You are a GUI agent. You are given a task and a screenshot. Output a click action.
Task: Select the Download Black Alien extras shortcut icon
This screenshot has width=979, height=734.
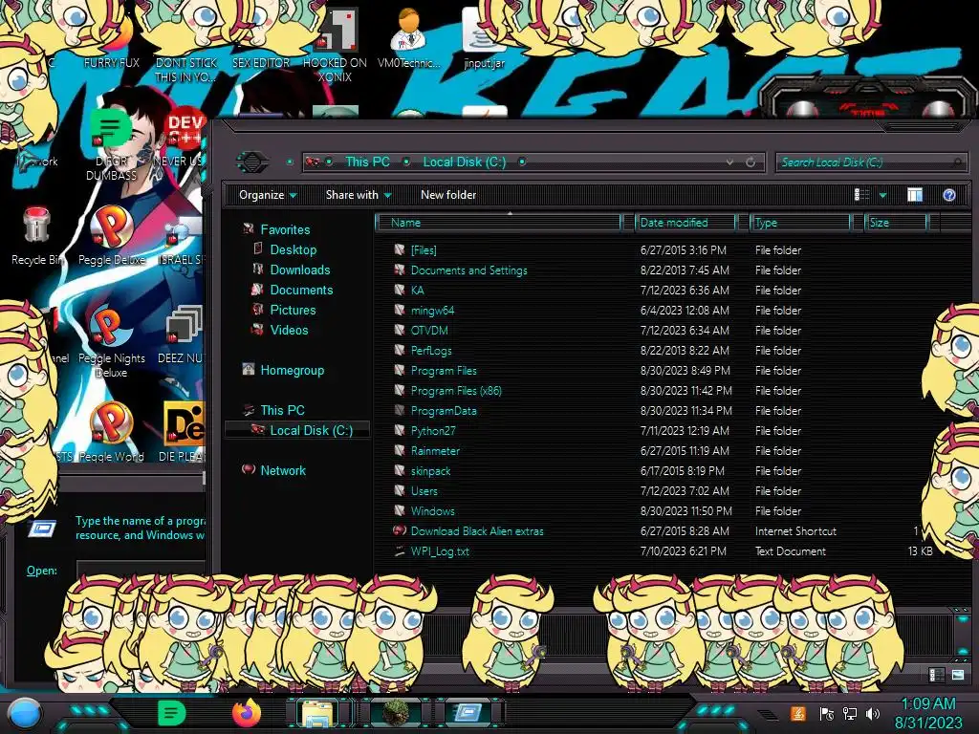(x=400, y=531)
